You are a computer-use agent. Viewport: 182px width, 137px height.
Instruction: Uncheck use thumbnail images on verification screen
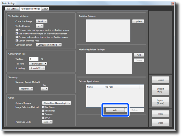17,33
